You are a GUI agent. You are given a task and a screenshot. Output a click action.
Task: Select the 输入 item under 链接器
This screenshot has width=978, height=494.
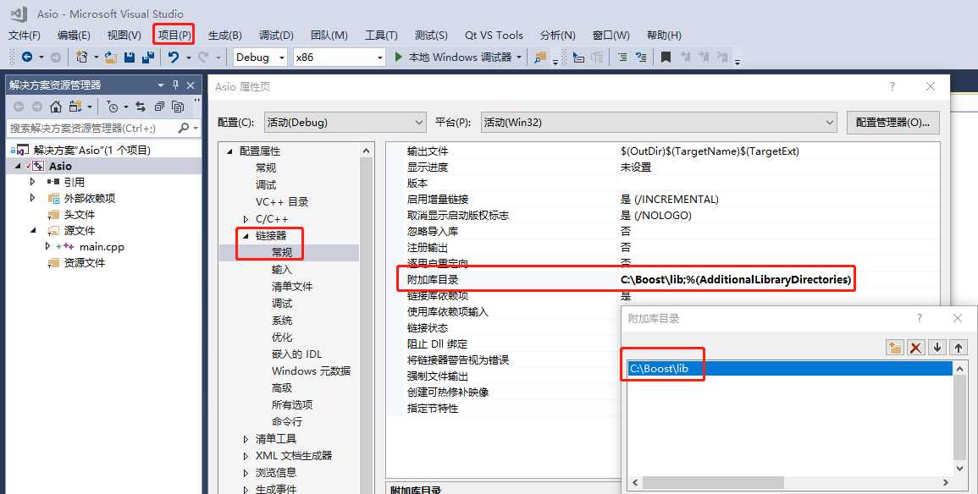(282, 270)
